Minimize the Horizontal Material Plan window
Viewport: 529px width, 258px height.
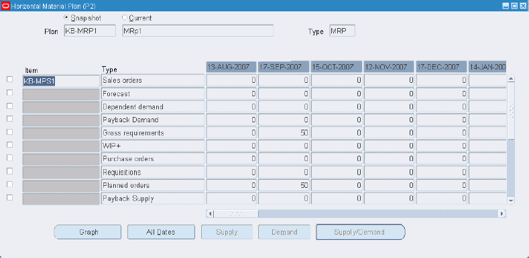pyautogui.click(x=506, y=6)
